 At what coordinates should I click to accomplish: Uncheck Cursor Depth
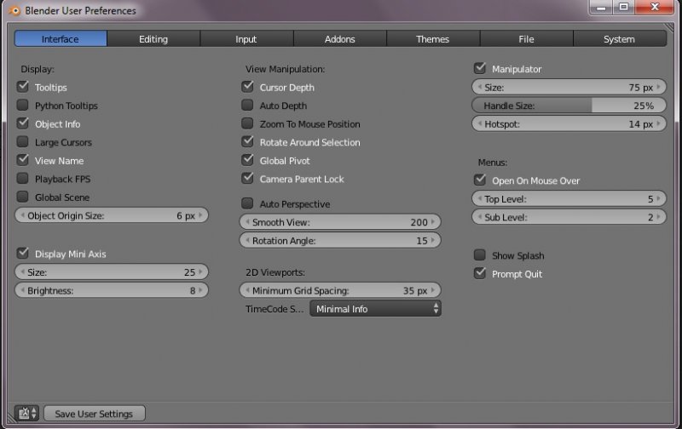coord(247,87)
